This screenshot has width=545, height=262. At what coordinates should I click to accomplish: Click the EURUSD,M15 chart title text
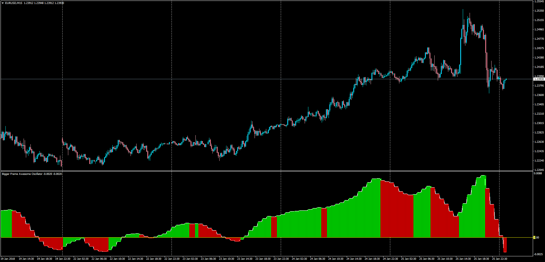pyautogui.click(x=14, y=3)
